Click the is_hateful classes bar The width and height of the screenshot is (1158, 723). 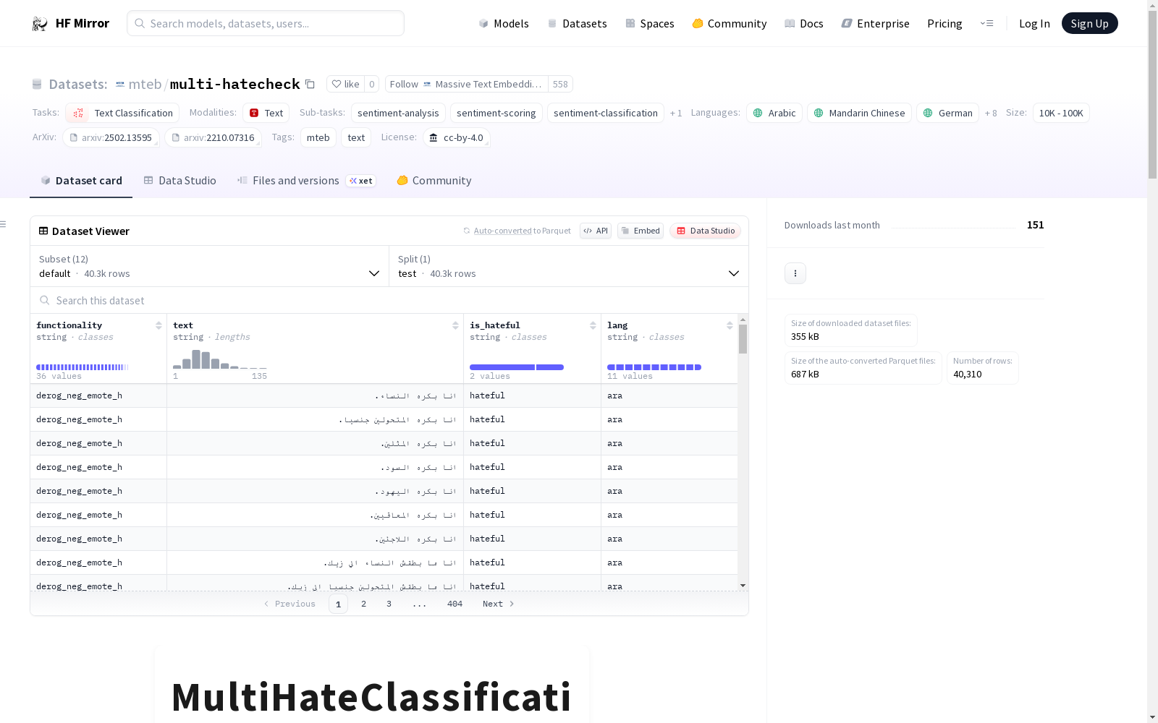tap(517, 367)
